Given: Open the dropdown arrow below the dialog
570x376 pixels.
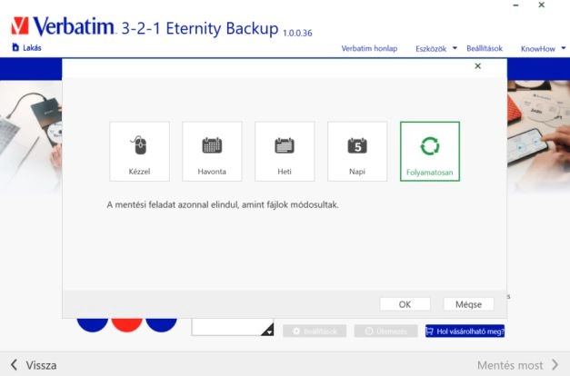Looking at the screenshot, I should coord(269,331).
